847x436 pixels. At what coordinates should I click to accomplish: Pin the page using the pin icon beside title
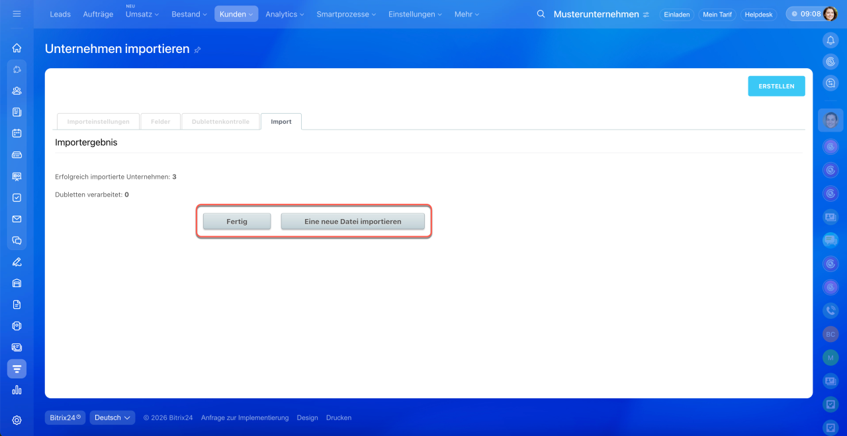coord(198,50)
